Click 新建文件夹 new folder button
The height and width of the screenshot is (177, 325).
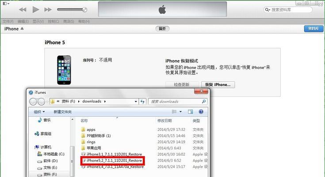tap(63, 112)
